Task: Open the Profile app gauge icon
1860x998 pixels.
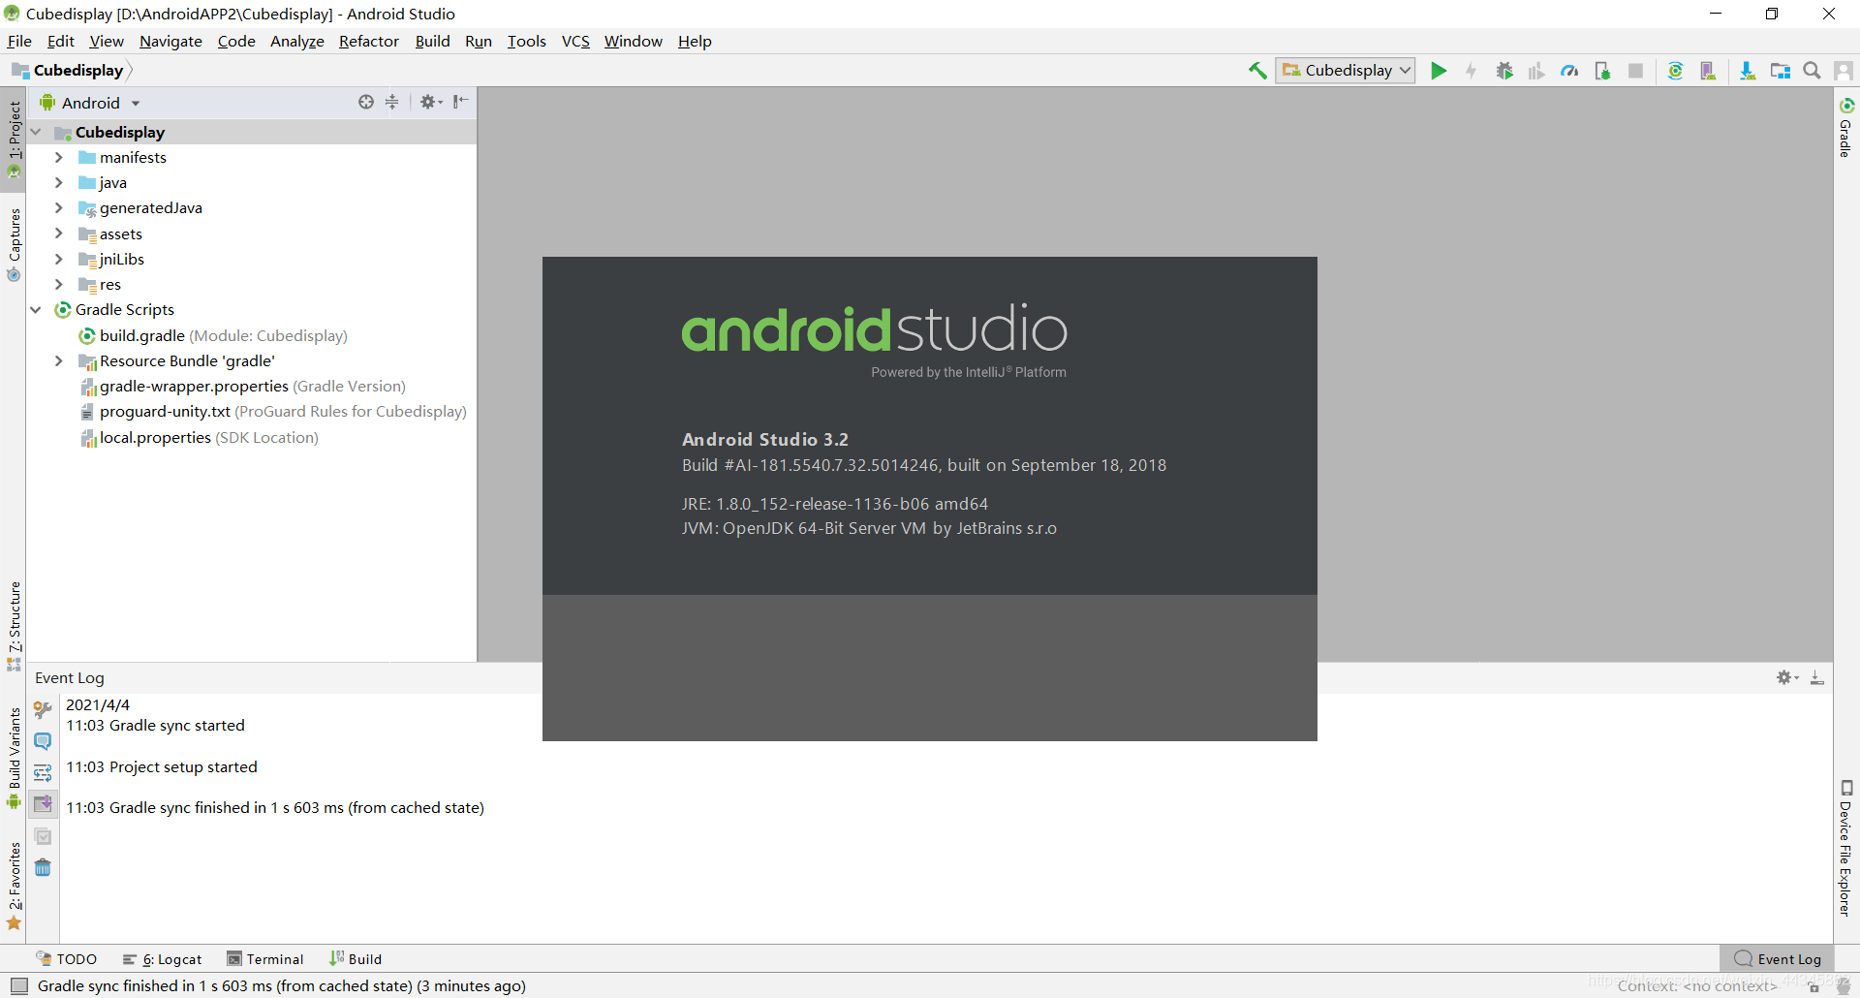Action: [x=1569, y=71]
